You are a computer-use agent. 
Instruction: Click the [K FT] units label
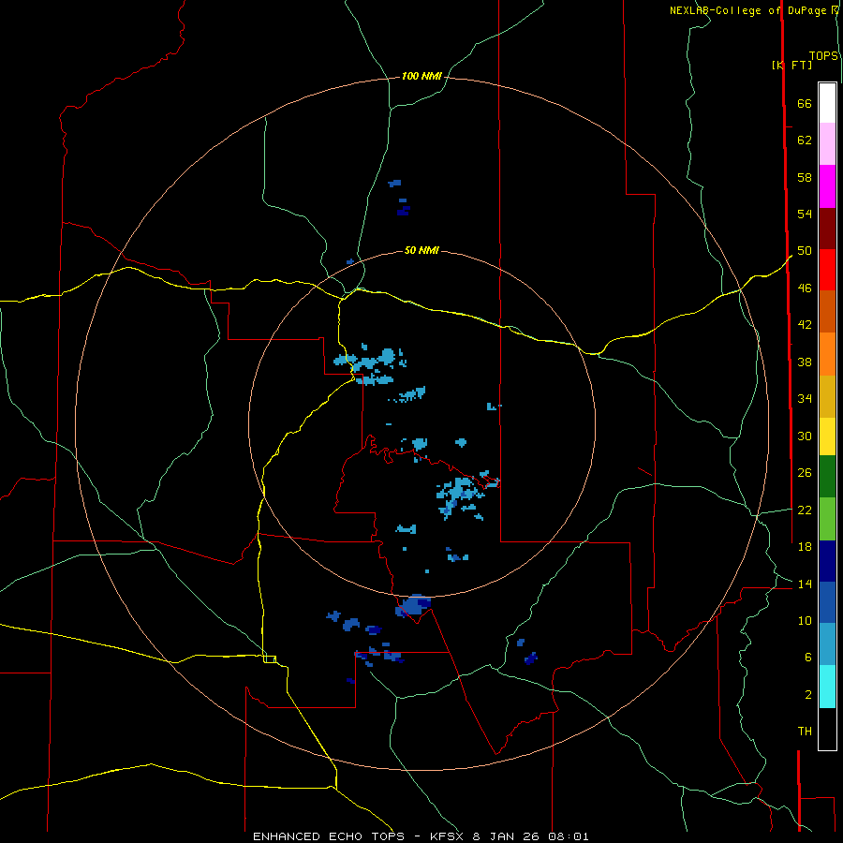[x=791, y=65]
